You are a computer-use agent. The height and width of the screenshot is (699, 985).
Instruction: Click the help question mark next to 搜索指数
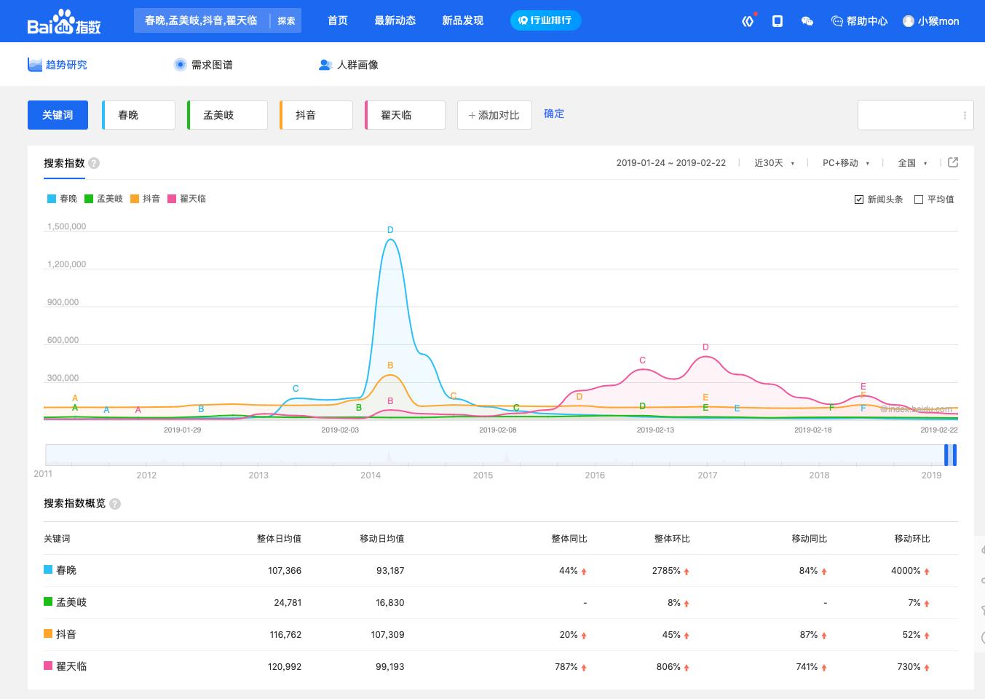coord(93,164)
